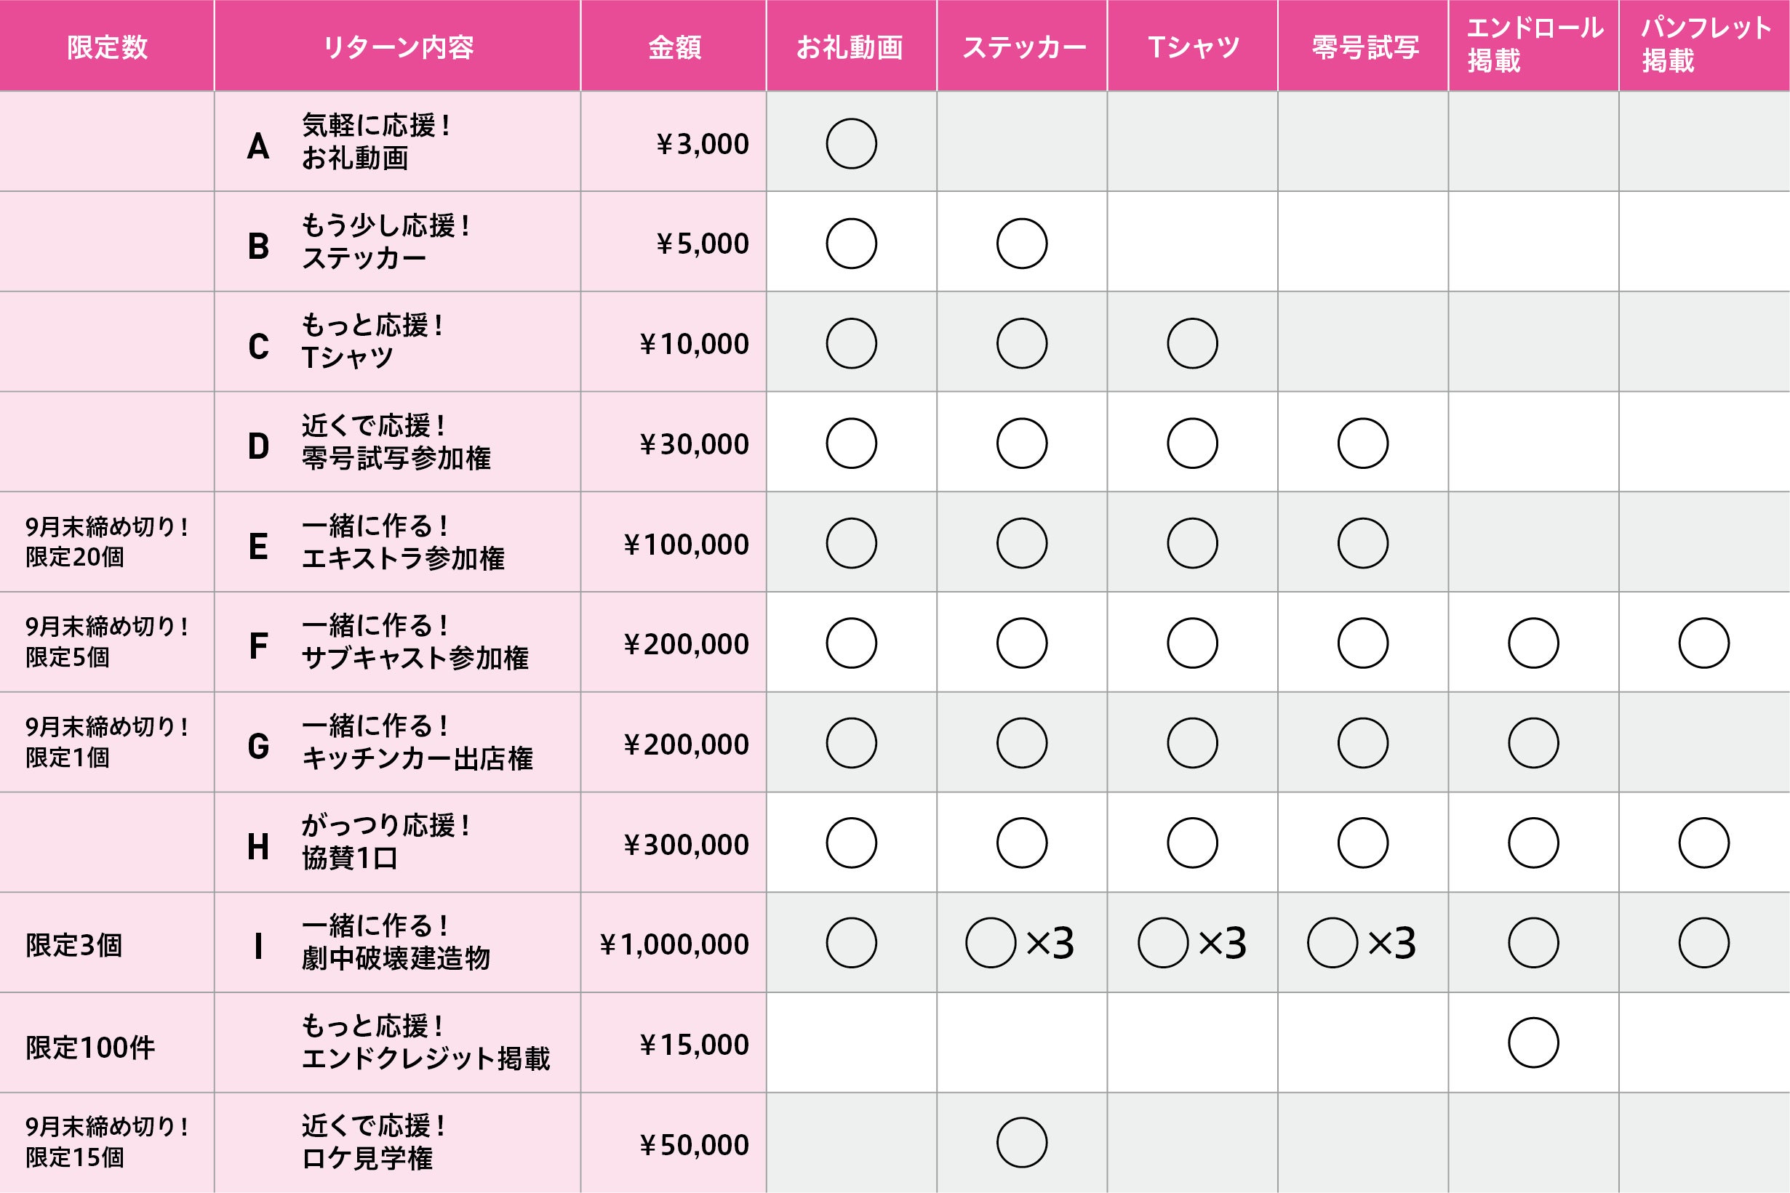This screenshot has height=1193, width=1790.
Task: Click the ¥3,000 price cell
Action: pos(702,144)
